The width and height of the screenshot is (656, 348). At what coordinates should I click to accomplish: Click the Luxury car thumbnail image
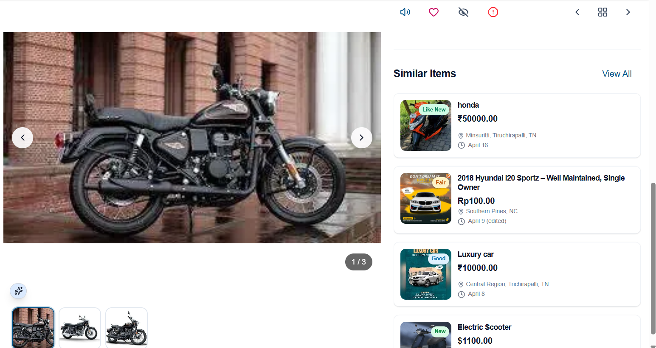tap(426, 274)
